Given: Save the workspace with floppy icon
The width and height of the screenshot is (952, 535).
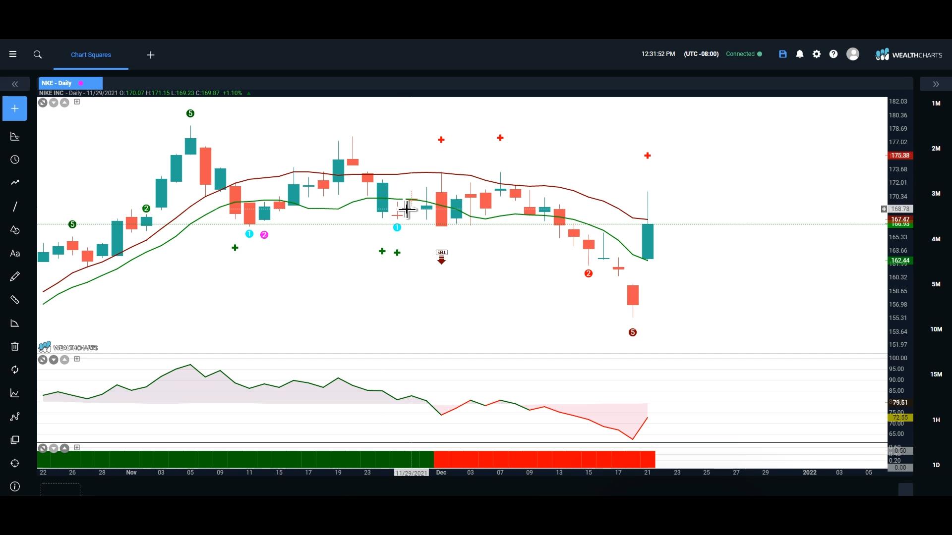Looking at the screenshot, I should (783, 54).
